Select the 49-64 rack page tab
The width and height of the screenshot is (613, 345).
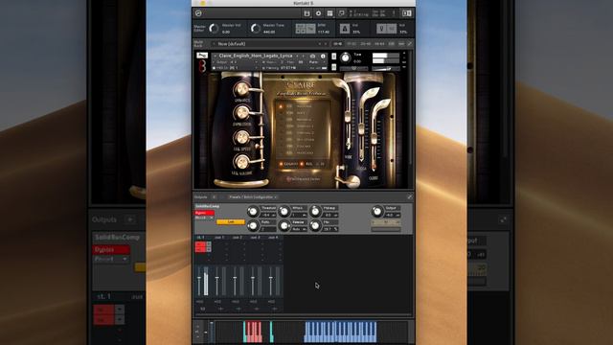379,44
